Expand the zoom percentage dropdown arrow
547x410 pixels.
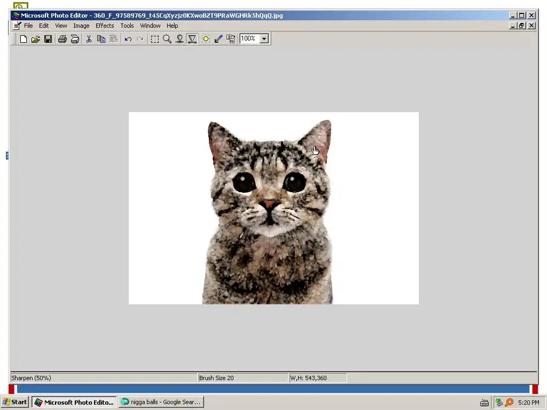point(264,38)
